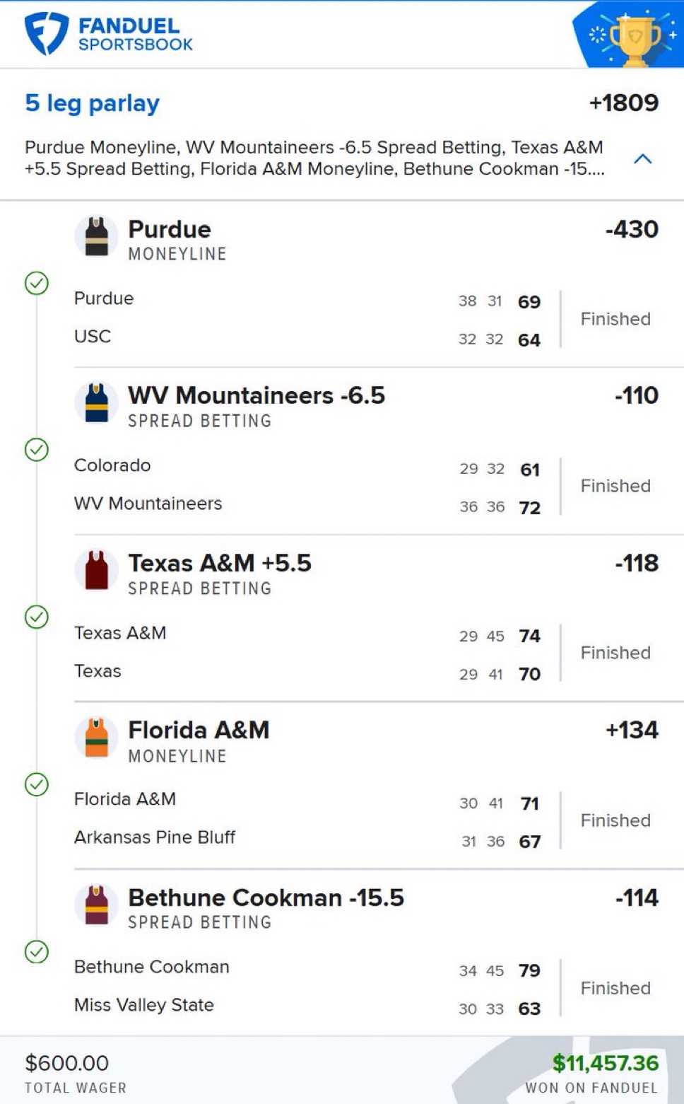684x1104 pixels.
Task: Click the Florida A&M orange jersey icon
Action: (x=97, y=737)
